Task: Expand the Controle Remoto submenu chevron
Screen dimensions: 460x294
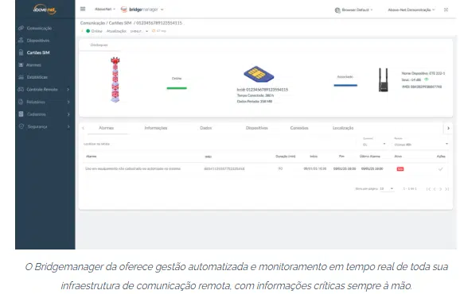Action: tap(68, 89)
